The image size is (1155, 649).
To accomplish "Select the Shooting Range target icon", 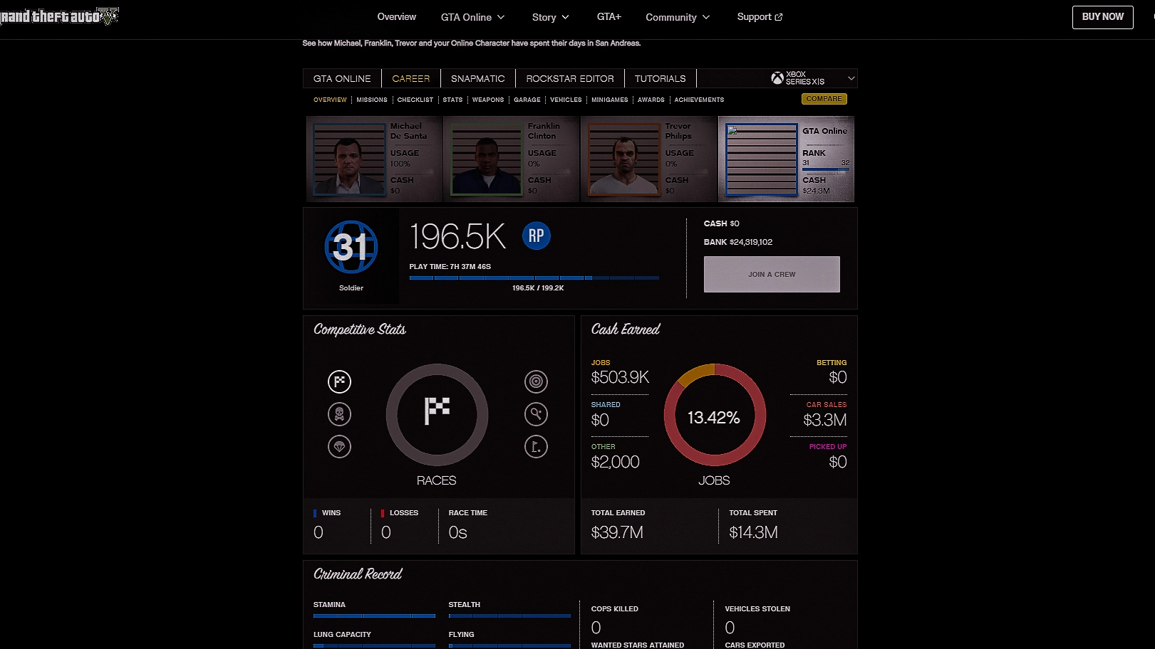I will tap(536, 381).
